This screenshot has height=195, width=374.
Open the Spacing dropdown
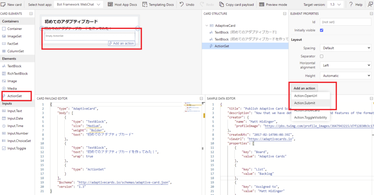click(x=346, y=48)
